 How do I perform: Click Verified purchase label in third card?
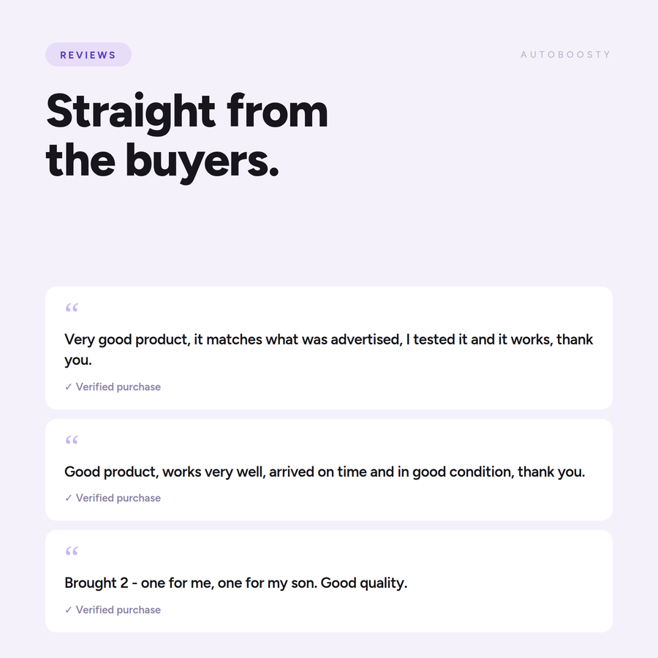coord(118,610)
